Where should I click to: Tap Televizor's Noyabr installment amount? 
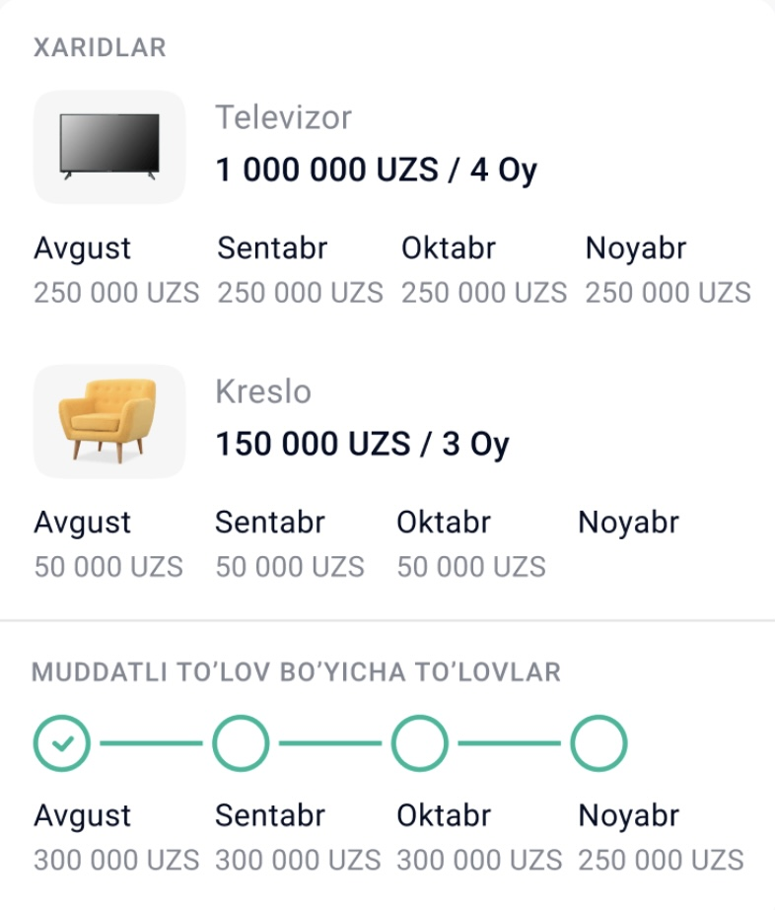click(668, 293)
